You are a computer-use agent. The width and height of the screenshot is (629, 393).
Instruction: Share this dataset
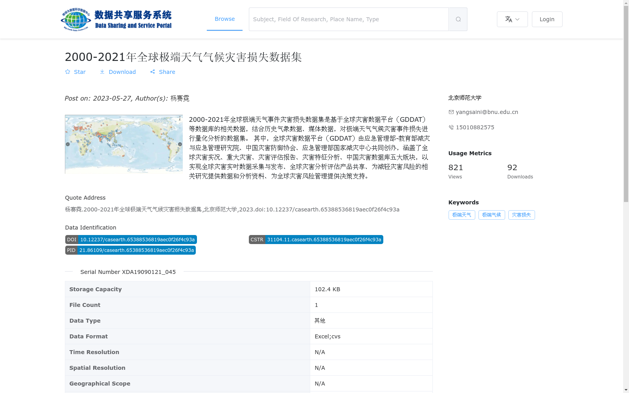click(162, 72)
